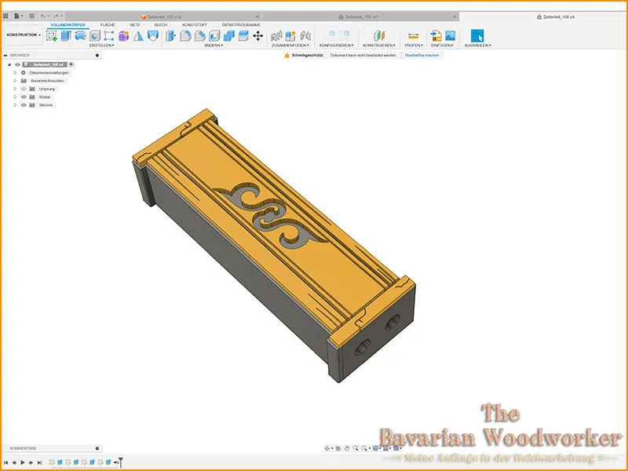Click the Insert image canvas icon
This screenshot has height=471, width=628.
point(450,35)
